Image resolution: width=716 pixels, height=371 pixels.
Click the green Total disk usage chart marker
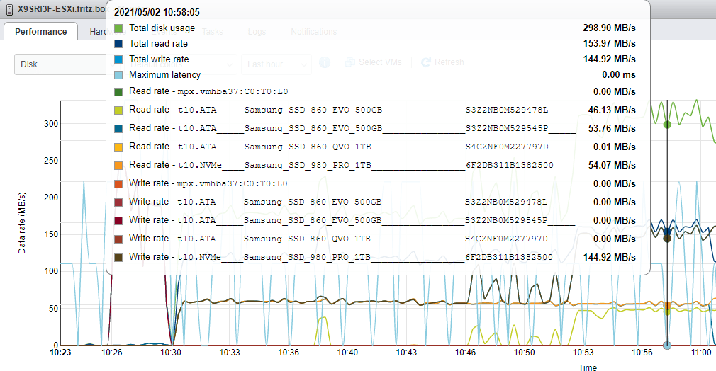(x=667, y=125)
